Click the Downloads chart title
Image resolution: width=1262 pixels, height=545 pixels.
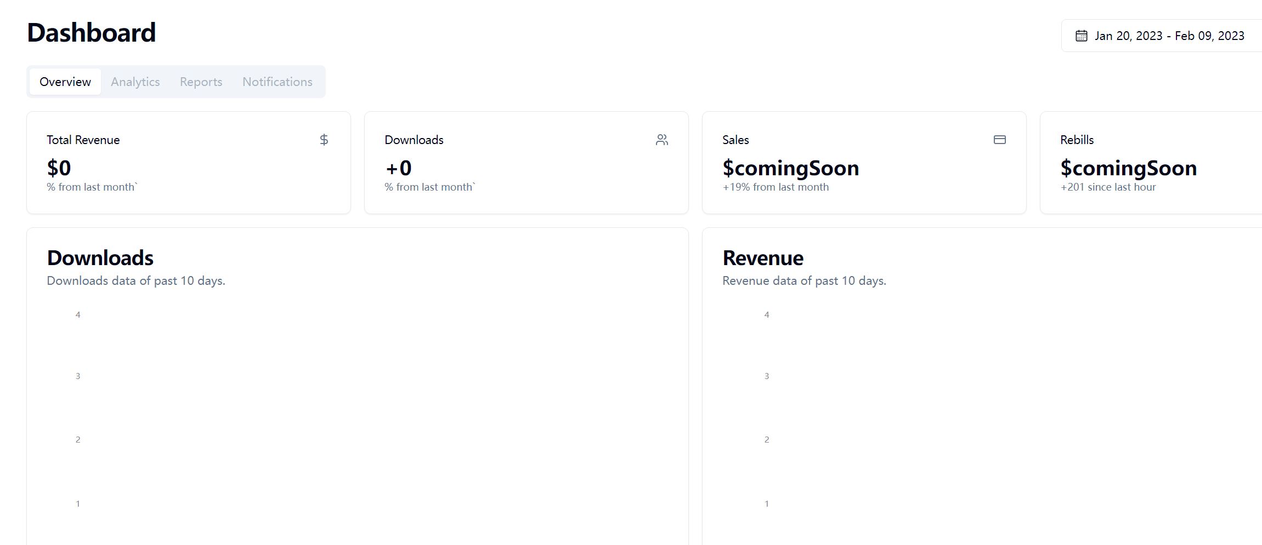[100, 257]
